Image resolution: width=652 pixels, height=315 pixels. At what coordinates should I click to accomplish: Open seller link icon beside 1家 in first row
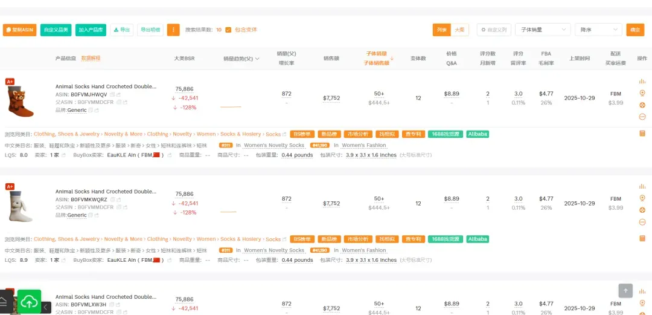tap(63, 155)
